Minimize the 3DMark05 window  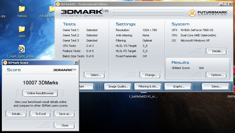point(221,4)
